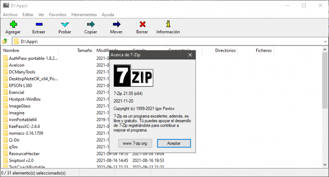Expand the address bar path dropdown
The height and width of the screenshot is (177, 329).
pos(324,41)
